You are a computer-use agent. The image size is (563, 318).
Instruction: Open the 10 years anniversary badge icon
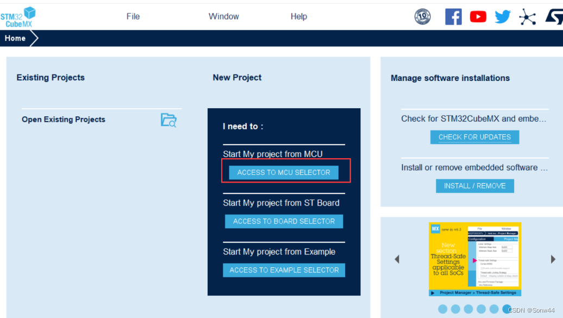(422, 16)
